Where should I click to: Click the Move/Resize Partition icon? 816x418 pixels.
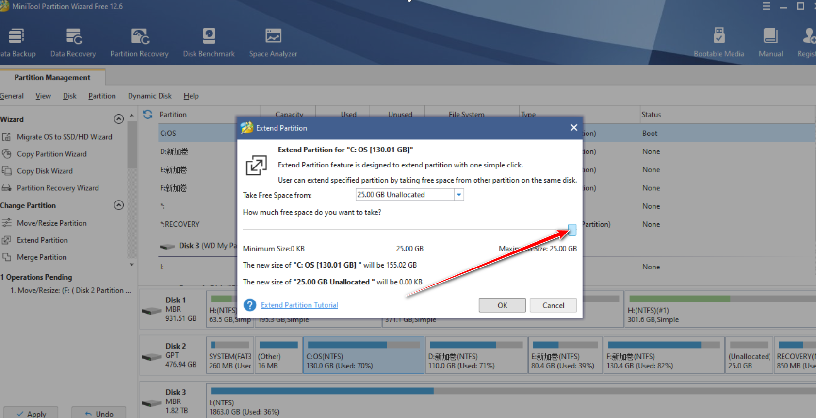[x=7, y=223]
